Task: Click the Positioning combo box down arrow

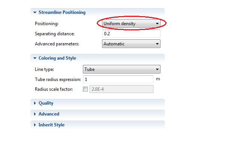Action: click(157, 24)
